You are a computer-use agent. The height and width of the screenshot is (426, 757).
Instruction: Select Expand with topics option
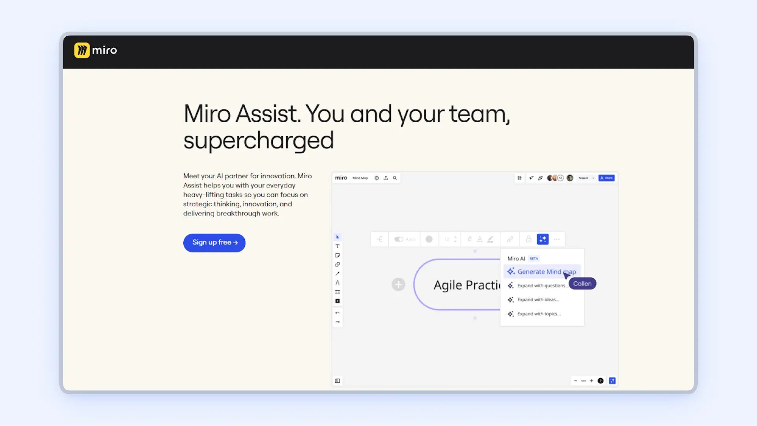(539, 313)
